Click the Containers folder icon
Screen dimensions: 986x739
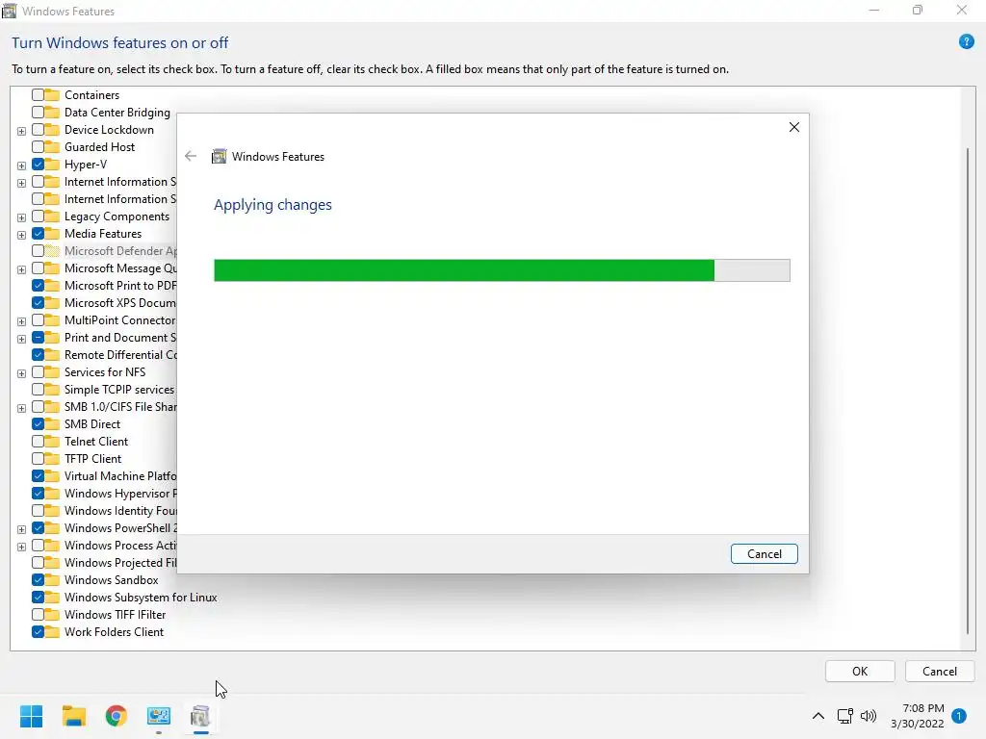pyautogui.click(x=52, y=95)
